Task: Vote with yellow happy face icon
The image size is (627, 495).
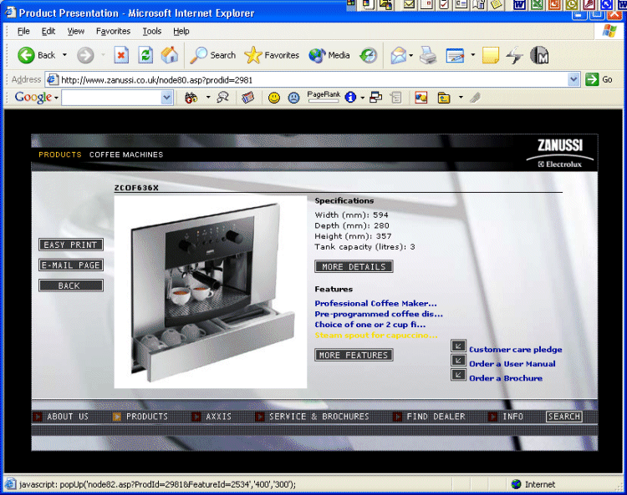Action: 274,98
